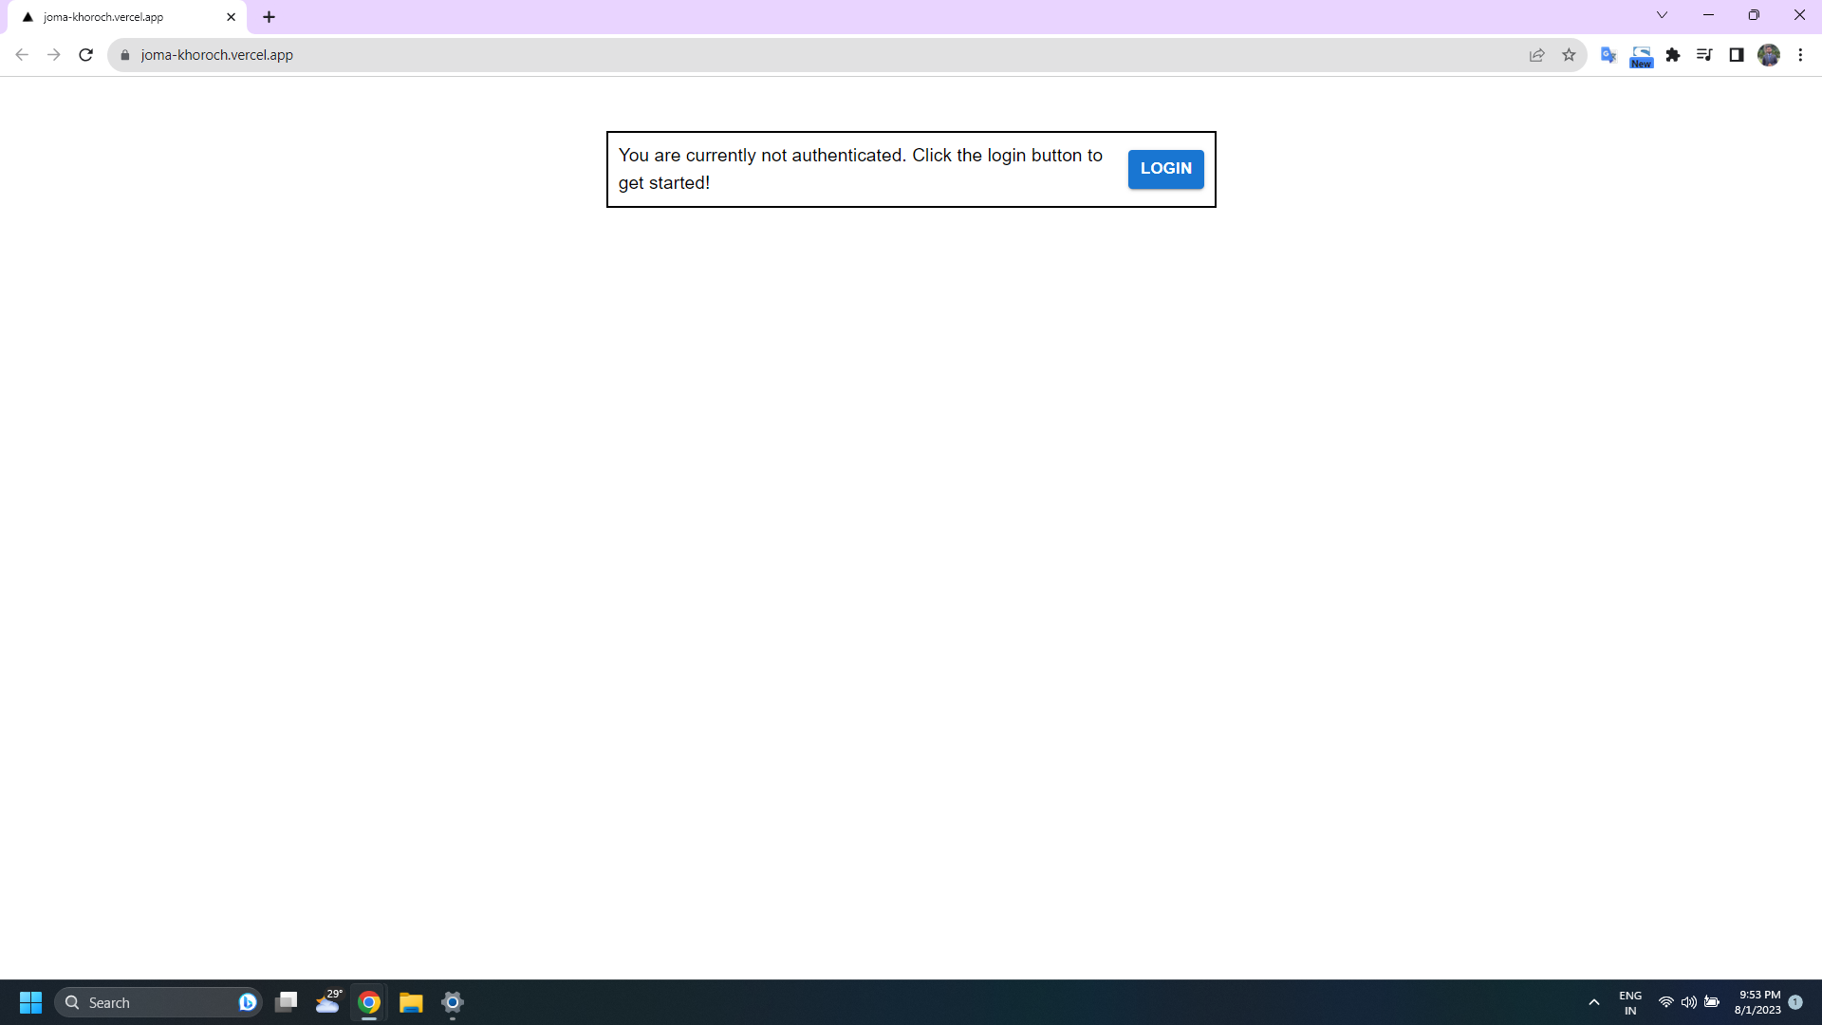Reload the current page
This screenshot has height=1025, width=1822.
tap(85, 55)
